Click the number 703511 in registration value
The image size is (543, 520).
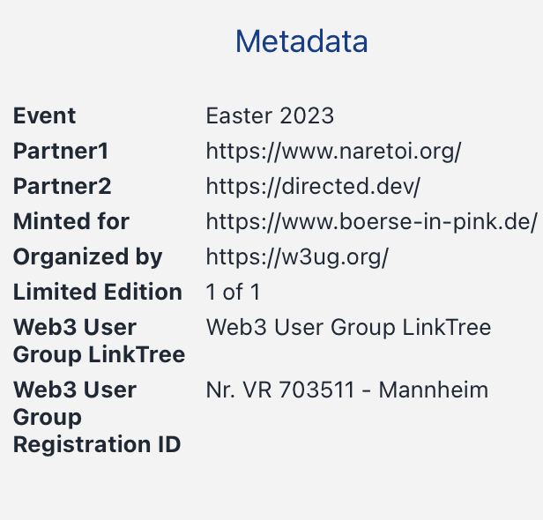coord(316,390)
